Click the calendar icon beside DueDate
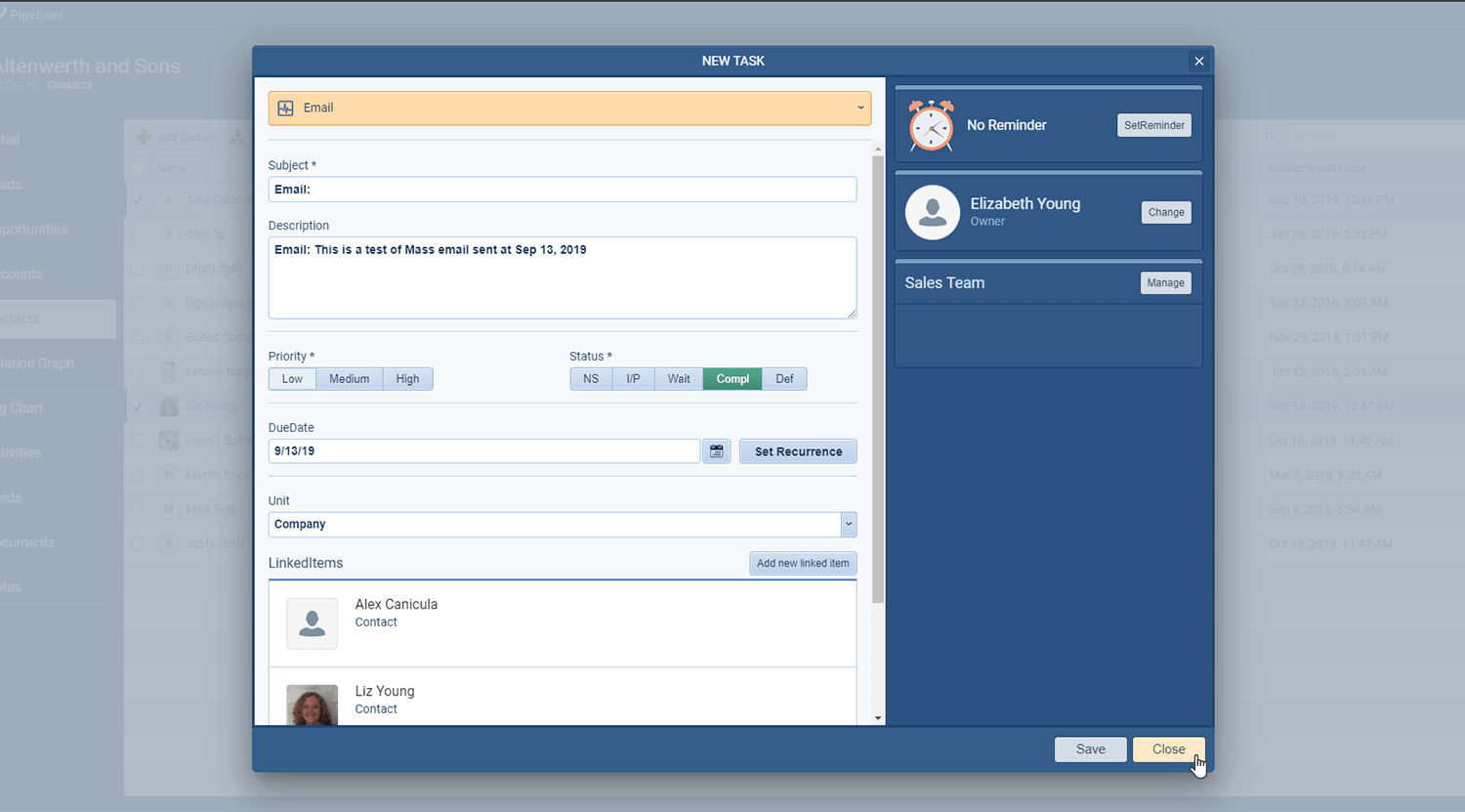 [716, 451]
